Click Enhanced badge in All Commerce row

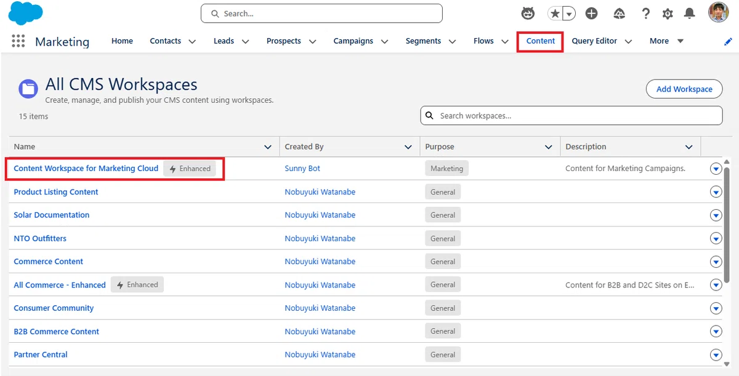click(137, 285)
